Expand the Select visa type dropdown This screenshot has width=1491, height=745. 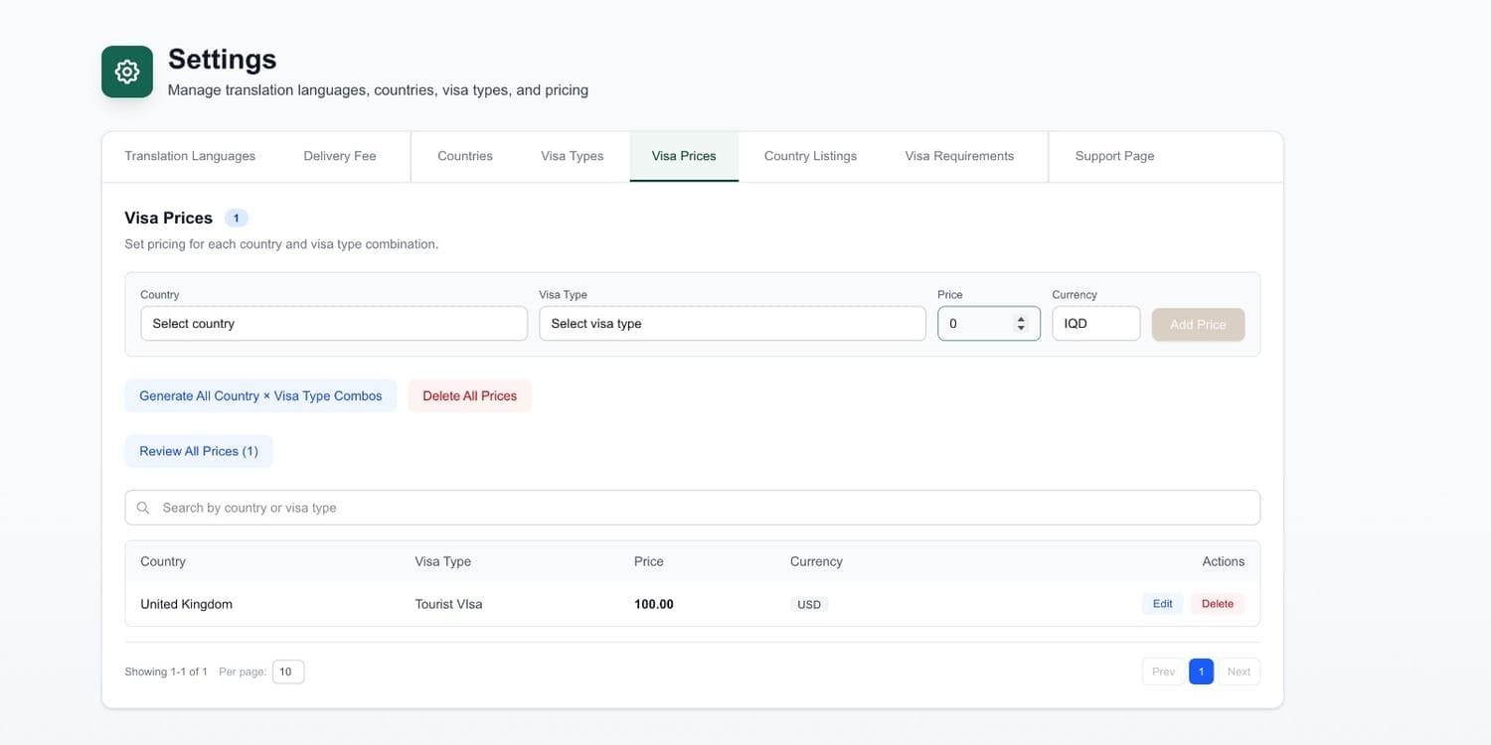click(733, 324)
